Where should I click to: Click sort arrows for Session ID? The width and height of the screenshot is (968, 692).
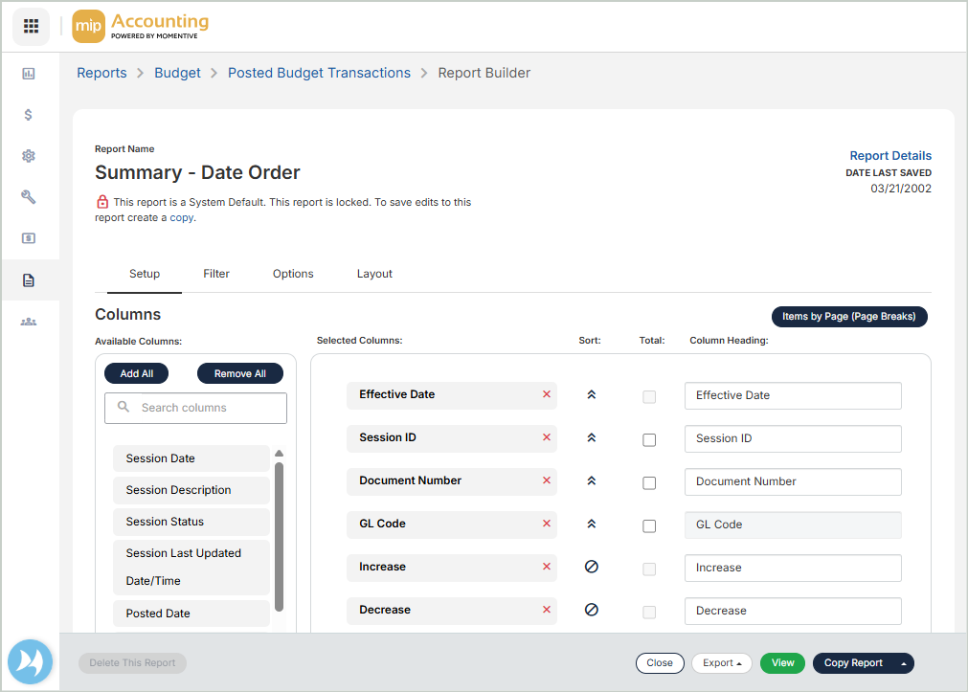click(592, 437)
